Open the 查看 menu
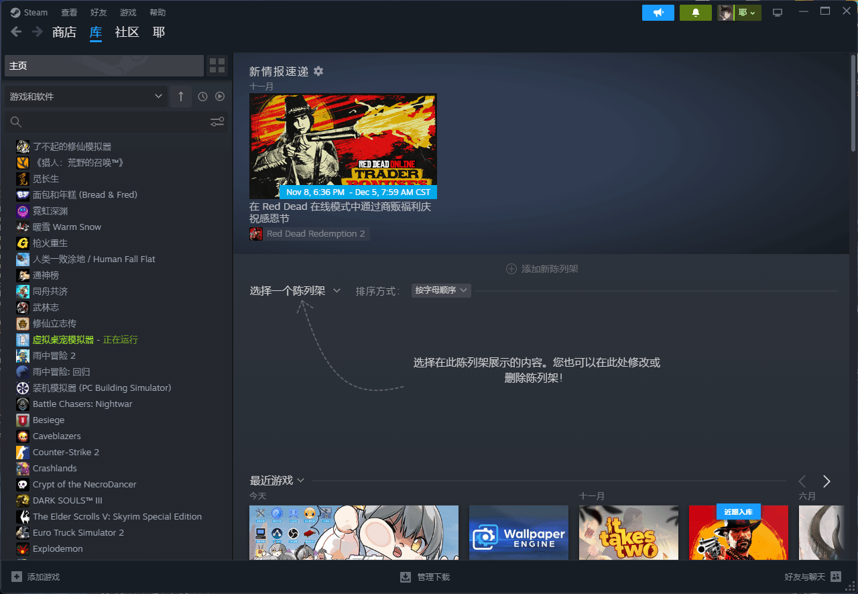858x594 pixels. click(69, 13)
